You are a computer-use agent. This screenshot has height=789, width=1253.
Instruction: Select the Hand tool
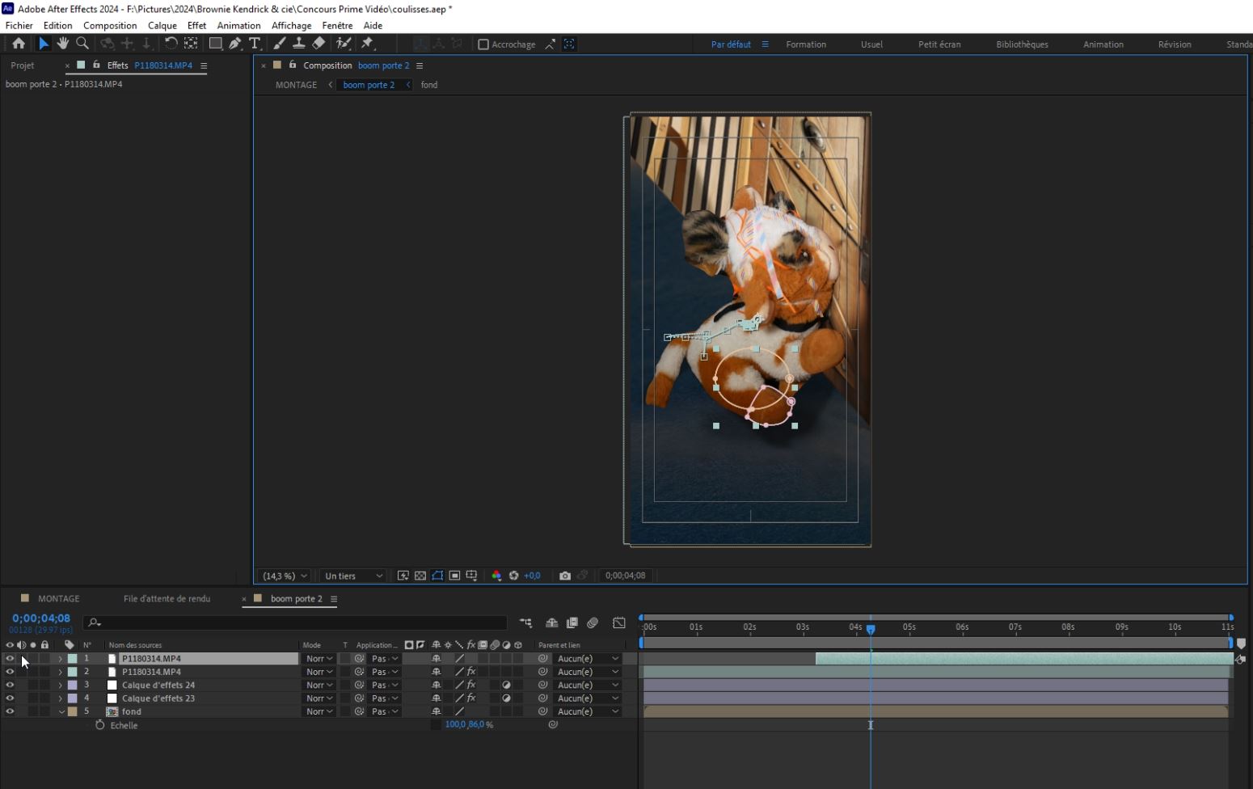(63, 44)
